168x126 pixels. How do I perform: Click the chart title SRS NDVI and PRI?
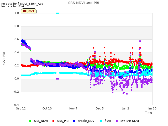pos(84,3)
